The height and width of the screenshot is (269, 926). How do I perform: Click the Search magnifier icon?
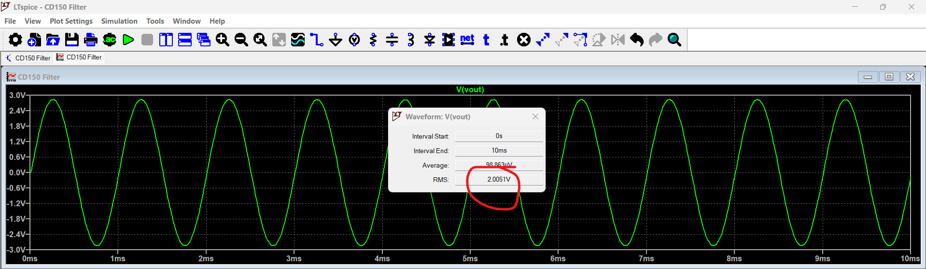coord(674,40)
